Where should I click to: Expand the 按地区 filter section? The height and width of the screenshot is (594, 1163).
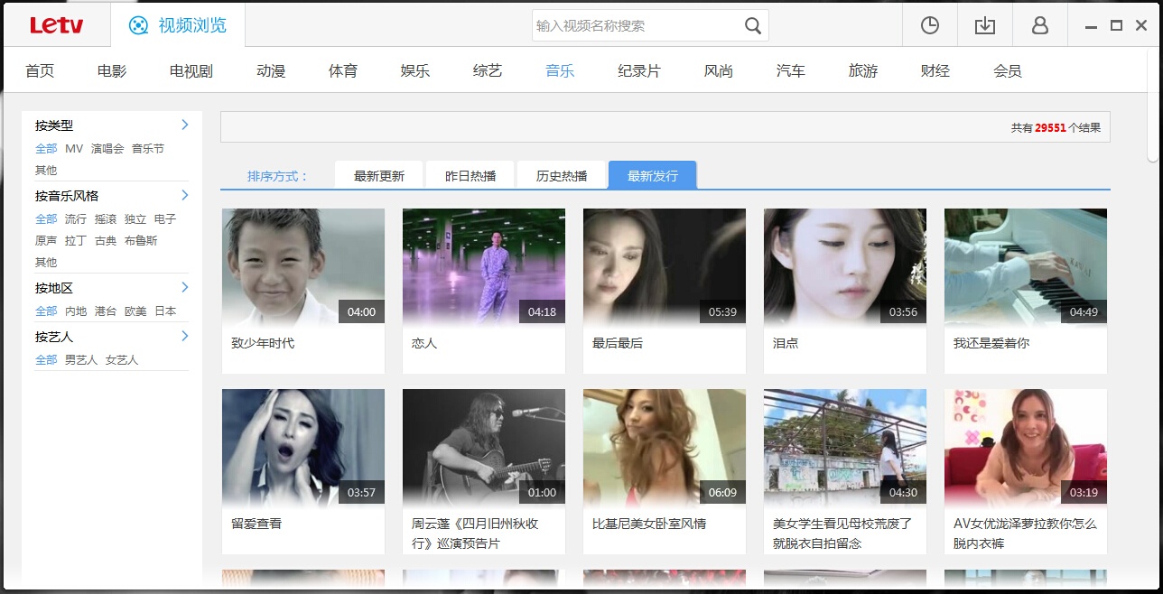[x=185, y=287]
